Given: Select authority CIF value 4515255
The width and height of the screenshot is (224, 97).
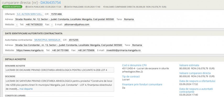Looking at the screenshot, I should [74, 40].
